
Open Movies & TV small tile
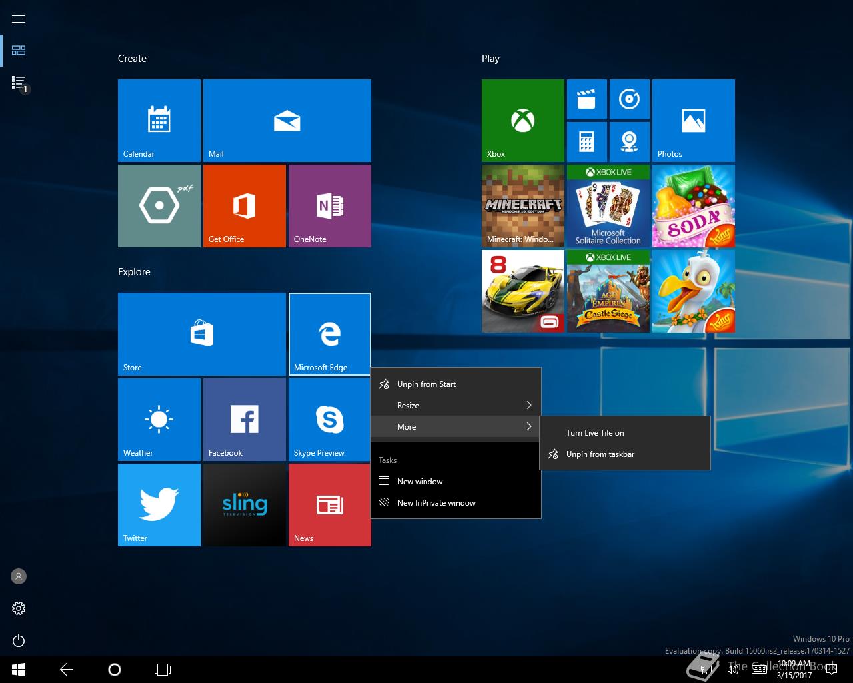[x=586, y=99]
